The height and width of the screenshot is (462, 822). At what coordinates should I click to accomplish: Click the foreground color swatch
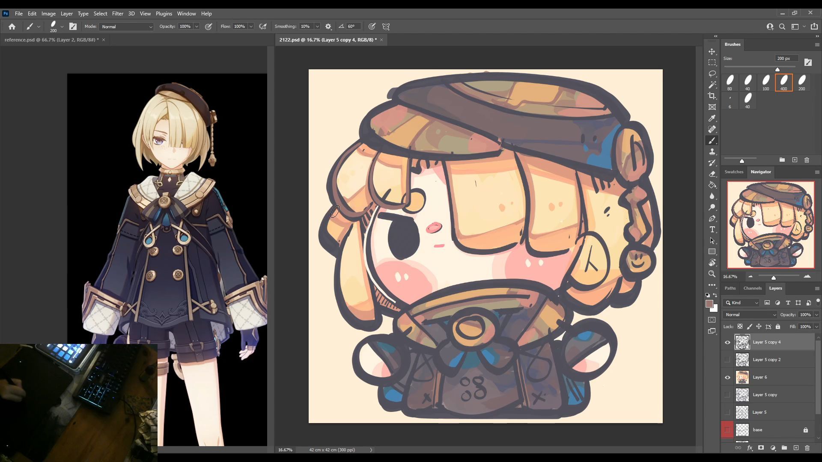pos(709,304)
